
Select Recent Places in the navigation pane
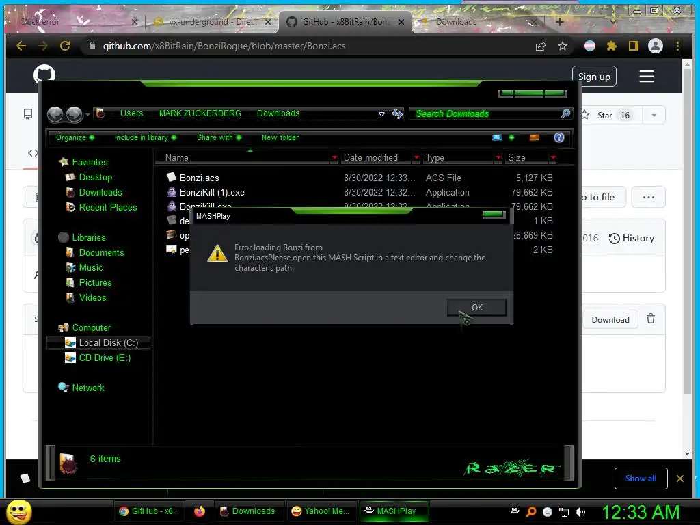pyautogui.click(x=108, y=208)
